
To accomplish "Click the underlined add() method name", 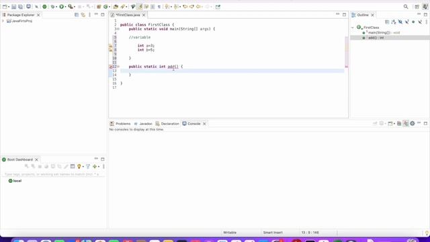I will point(173,67).
